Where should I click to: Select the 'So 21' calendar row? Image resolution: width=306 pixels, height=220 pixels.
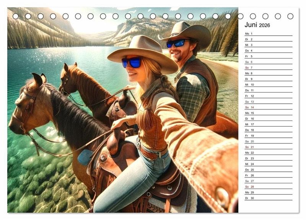click(269, 147)
